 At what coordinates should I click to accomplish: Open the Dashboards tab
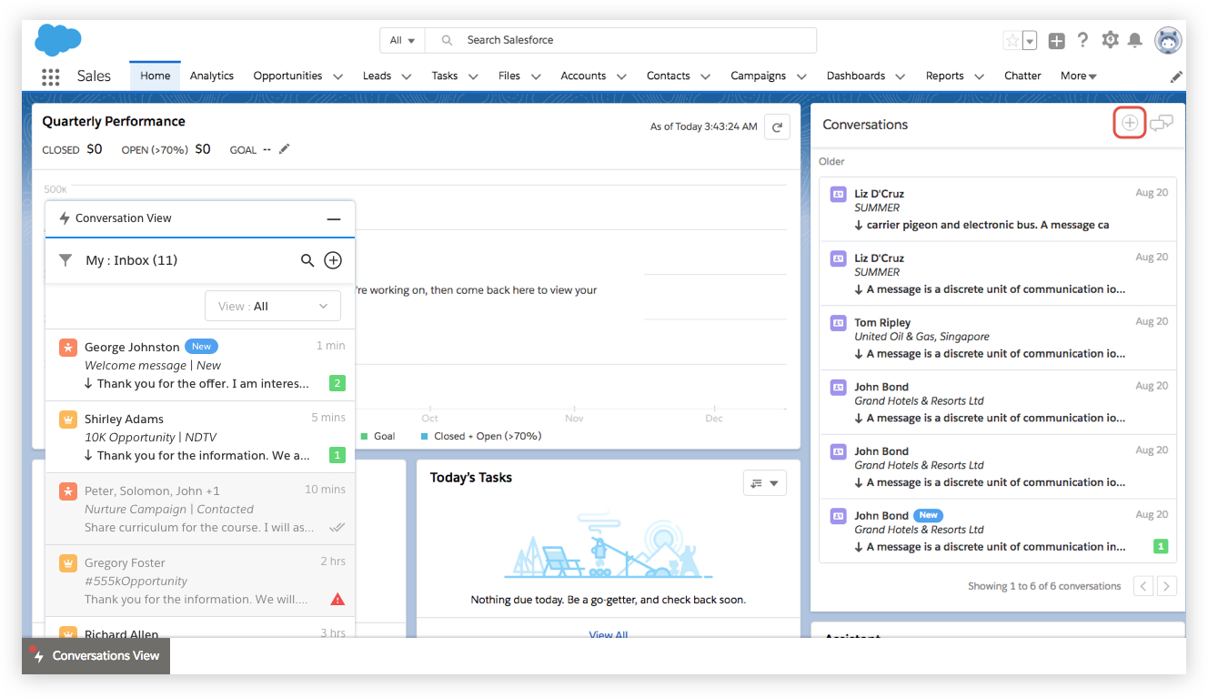point(856,76)
